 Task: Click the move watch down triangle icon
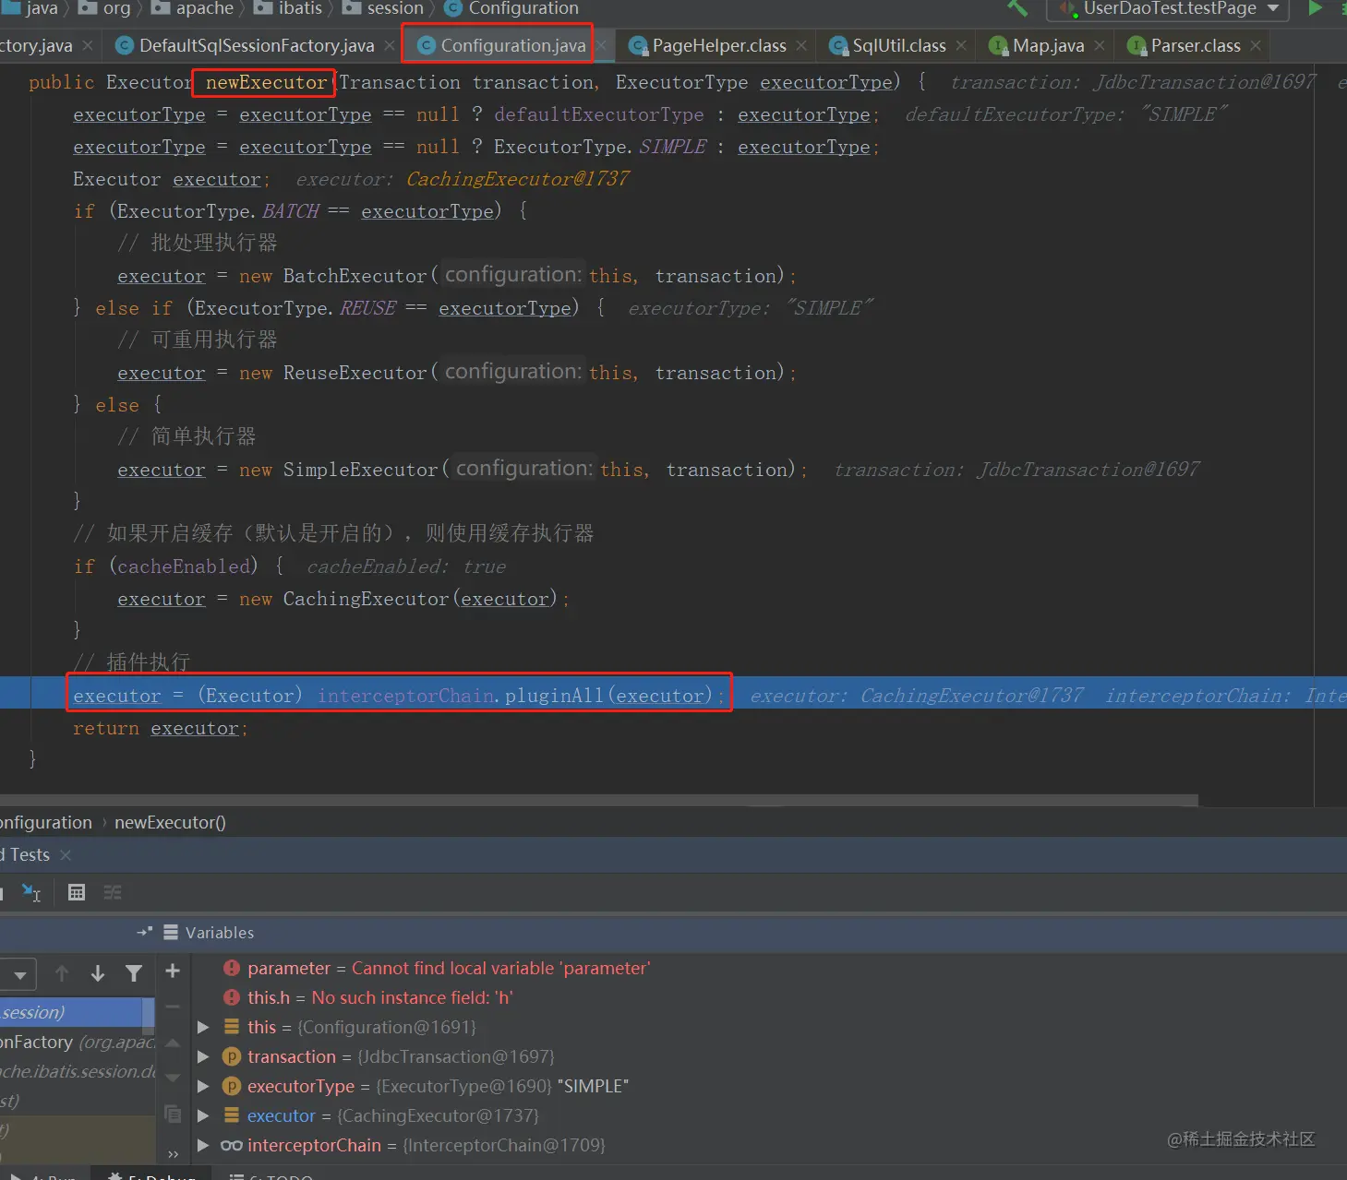click(173, 1077)
